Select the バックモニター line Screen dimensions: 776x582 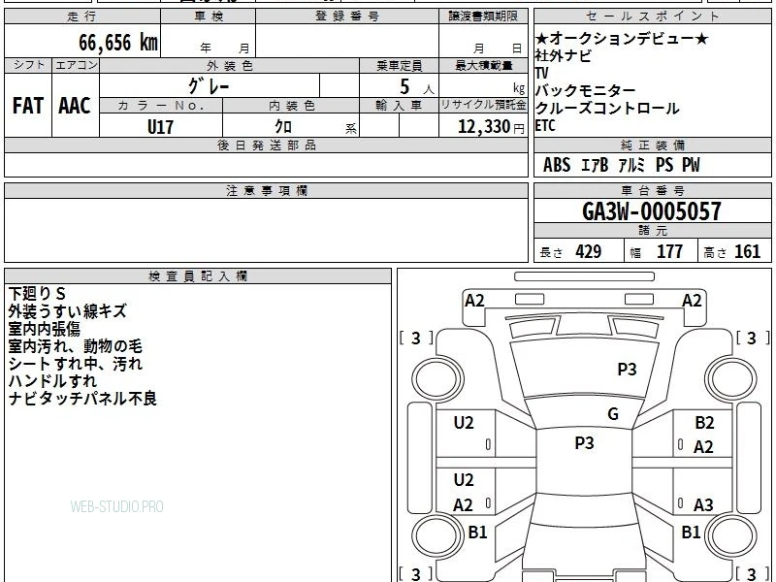point(586,91)
